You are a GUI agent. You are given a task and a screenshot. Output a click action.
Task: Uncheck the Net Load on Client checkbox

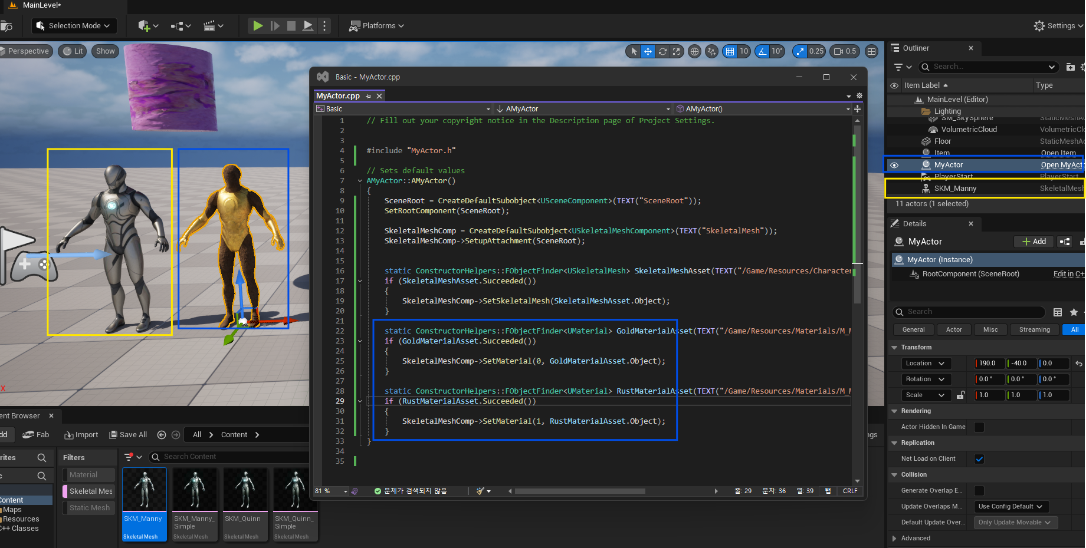tap(979, 459)
